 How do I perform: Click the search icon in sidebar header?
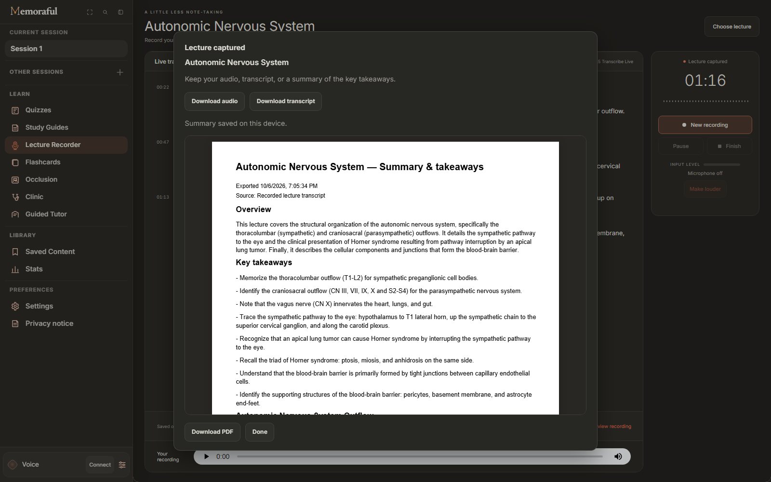[105, 12]
